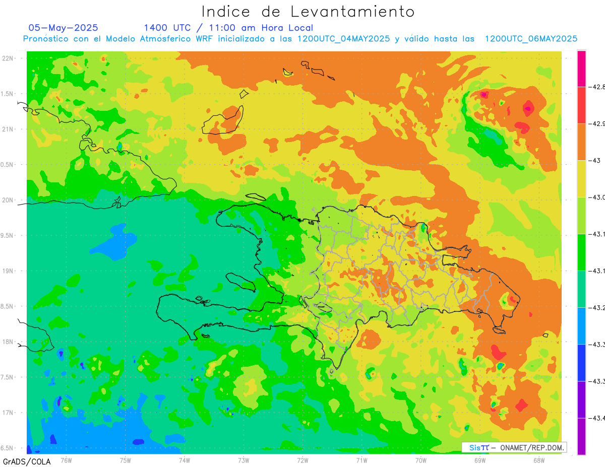This screenshot has height=467, width=605.
Task: Select the bottom purple legend band
Action: click(x=581, y=436)
